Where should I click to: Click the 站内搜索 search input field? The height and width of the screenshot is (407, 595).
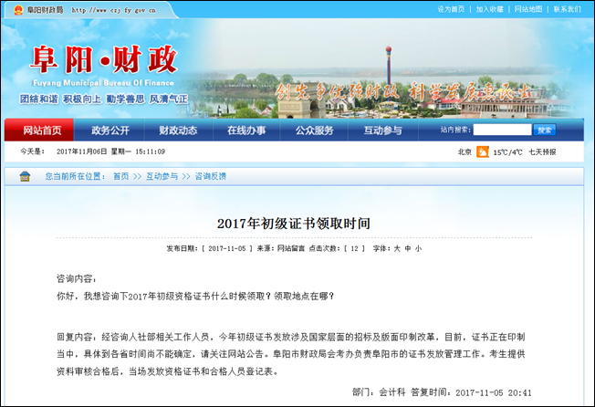point(502,130)
